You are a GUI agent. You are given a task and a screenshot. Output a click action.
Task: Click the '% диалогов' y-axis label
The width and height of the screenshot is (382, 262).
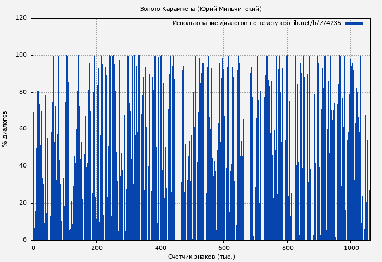click(x=5, y=129)
